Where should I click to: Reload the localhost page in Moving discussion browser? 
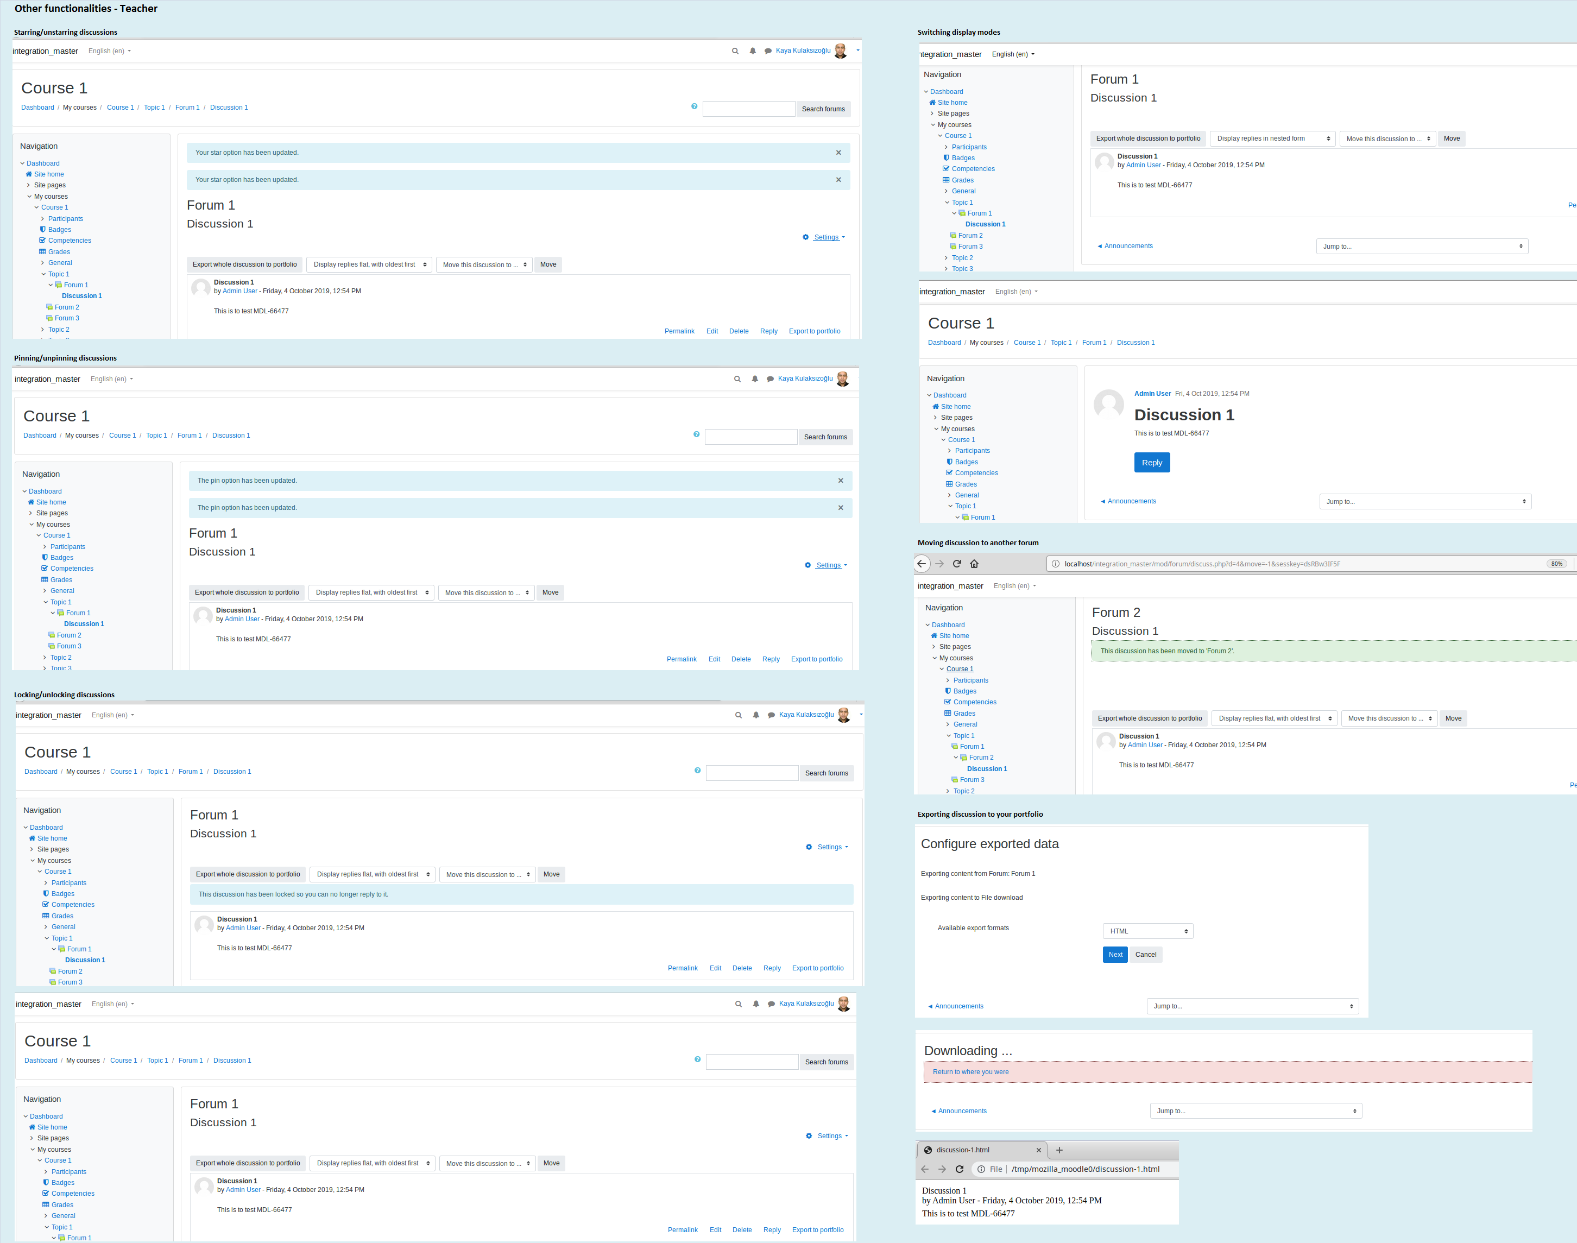pos(957,563)
